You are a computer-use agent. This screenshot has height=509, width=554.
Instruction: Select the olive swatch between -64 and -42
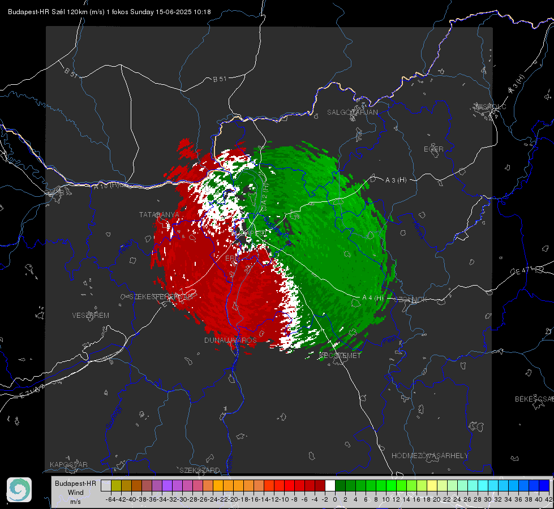pyautogui.click(x=116, y=485)
